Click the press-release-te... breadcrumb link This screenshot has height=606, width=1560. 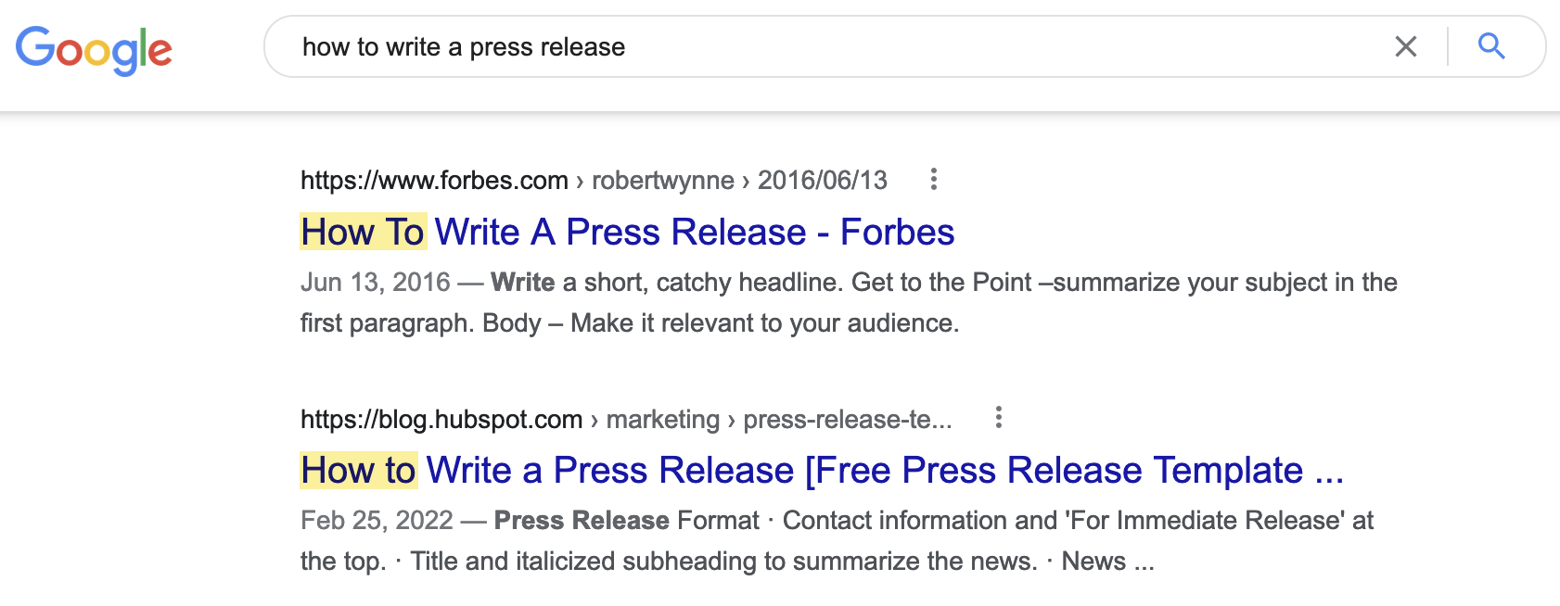click(x=850, y=419)
